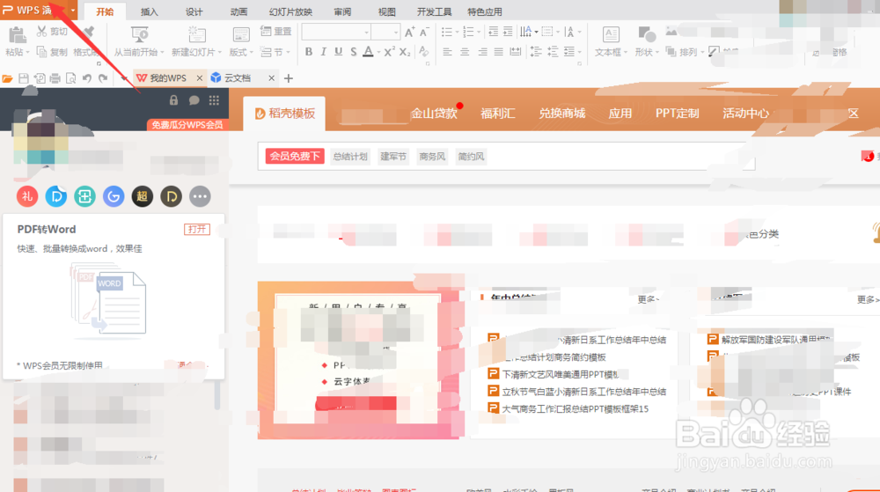
Task: Select center text alignment
Action: click(x=465, y=52)
